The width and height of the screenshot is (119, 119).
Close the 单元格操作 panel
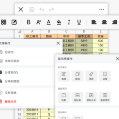[117, 59]
